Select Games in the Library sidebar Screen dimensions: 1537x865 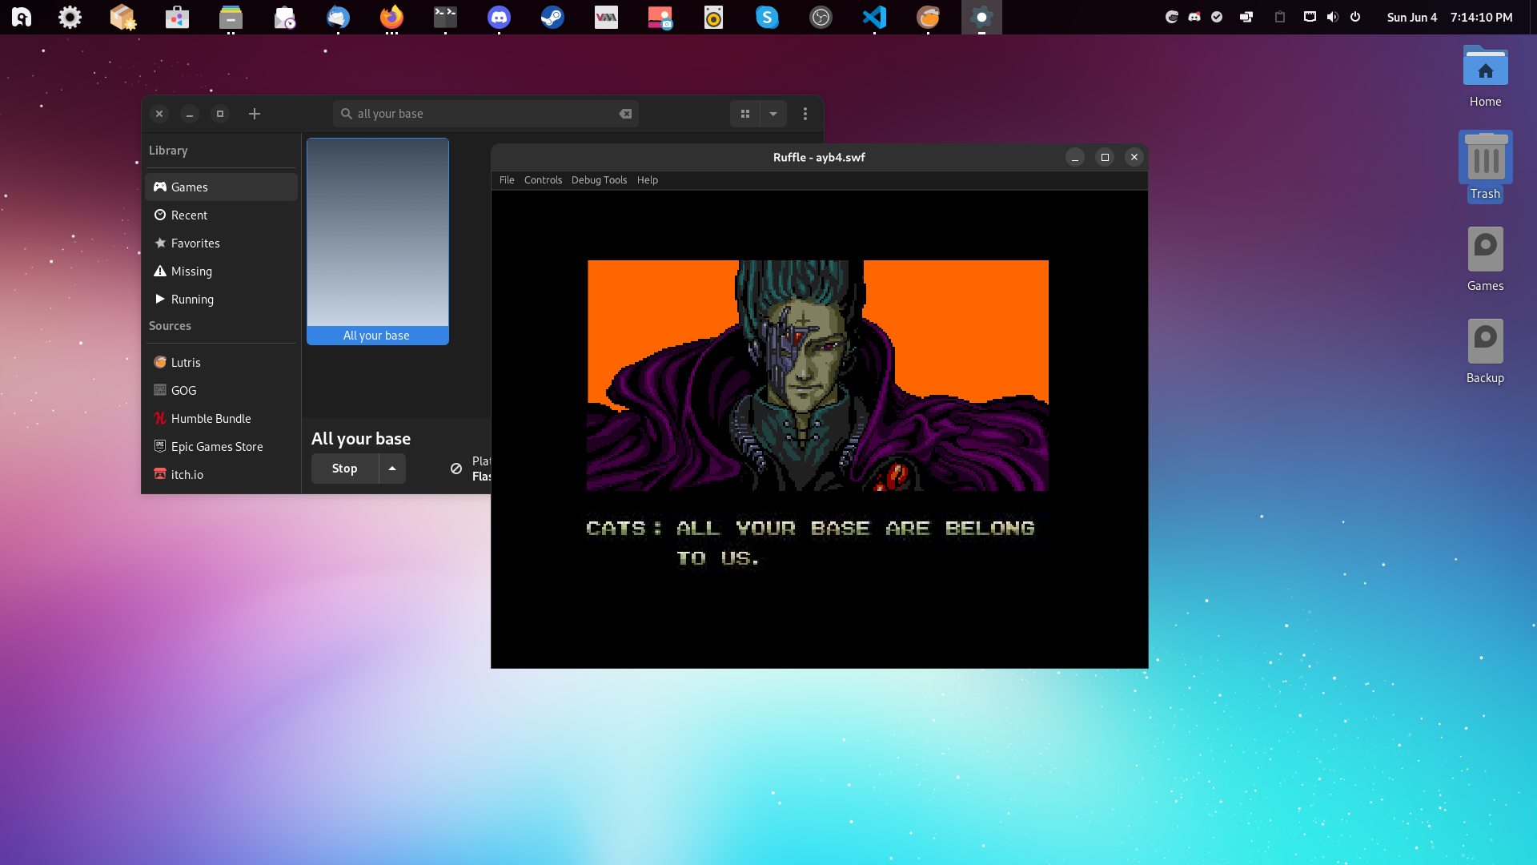point(190,187)
